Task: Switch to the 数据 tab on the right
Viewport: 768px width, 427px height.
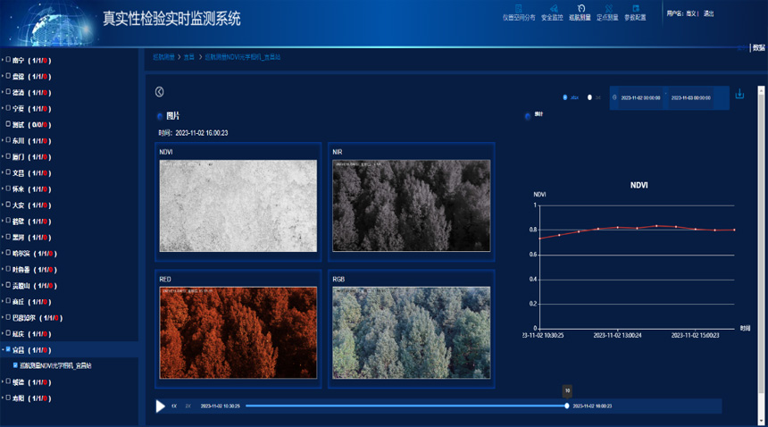Action: pyautogui.click(x=758, y=48)
